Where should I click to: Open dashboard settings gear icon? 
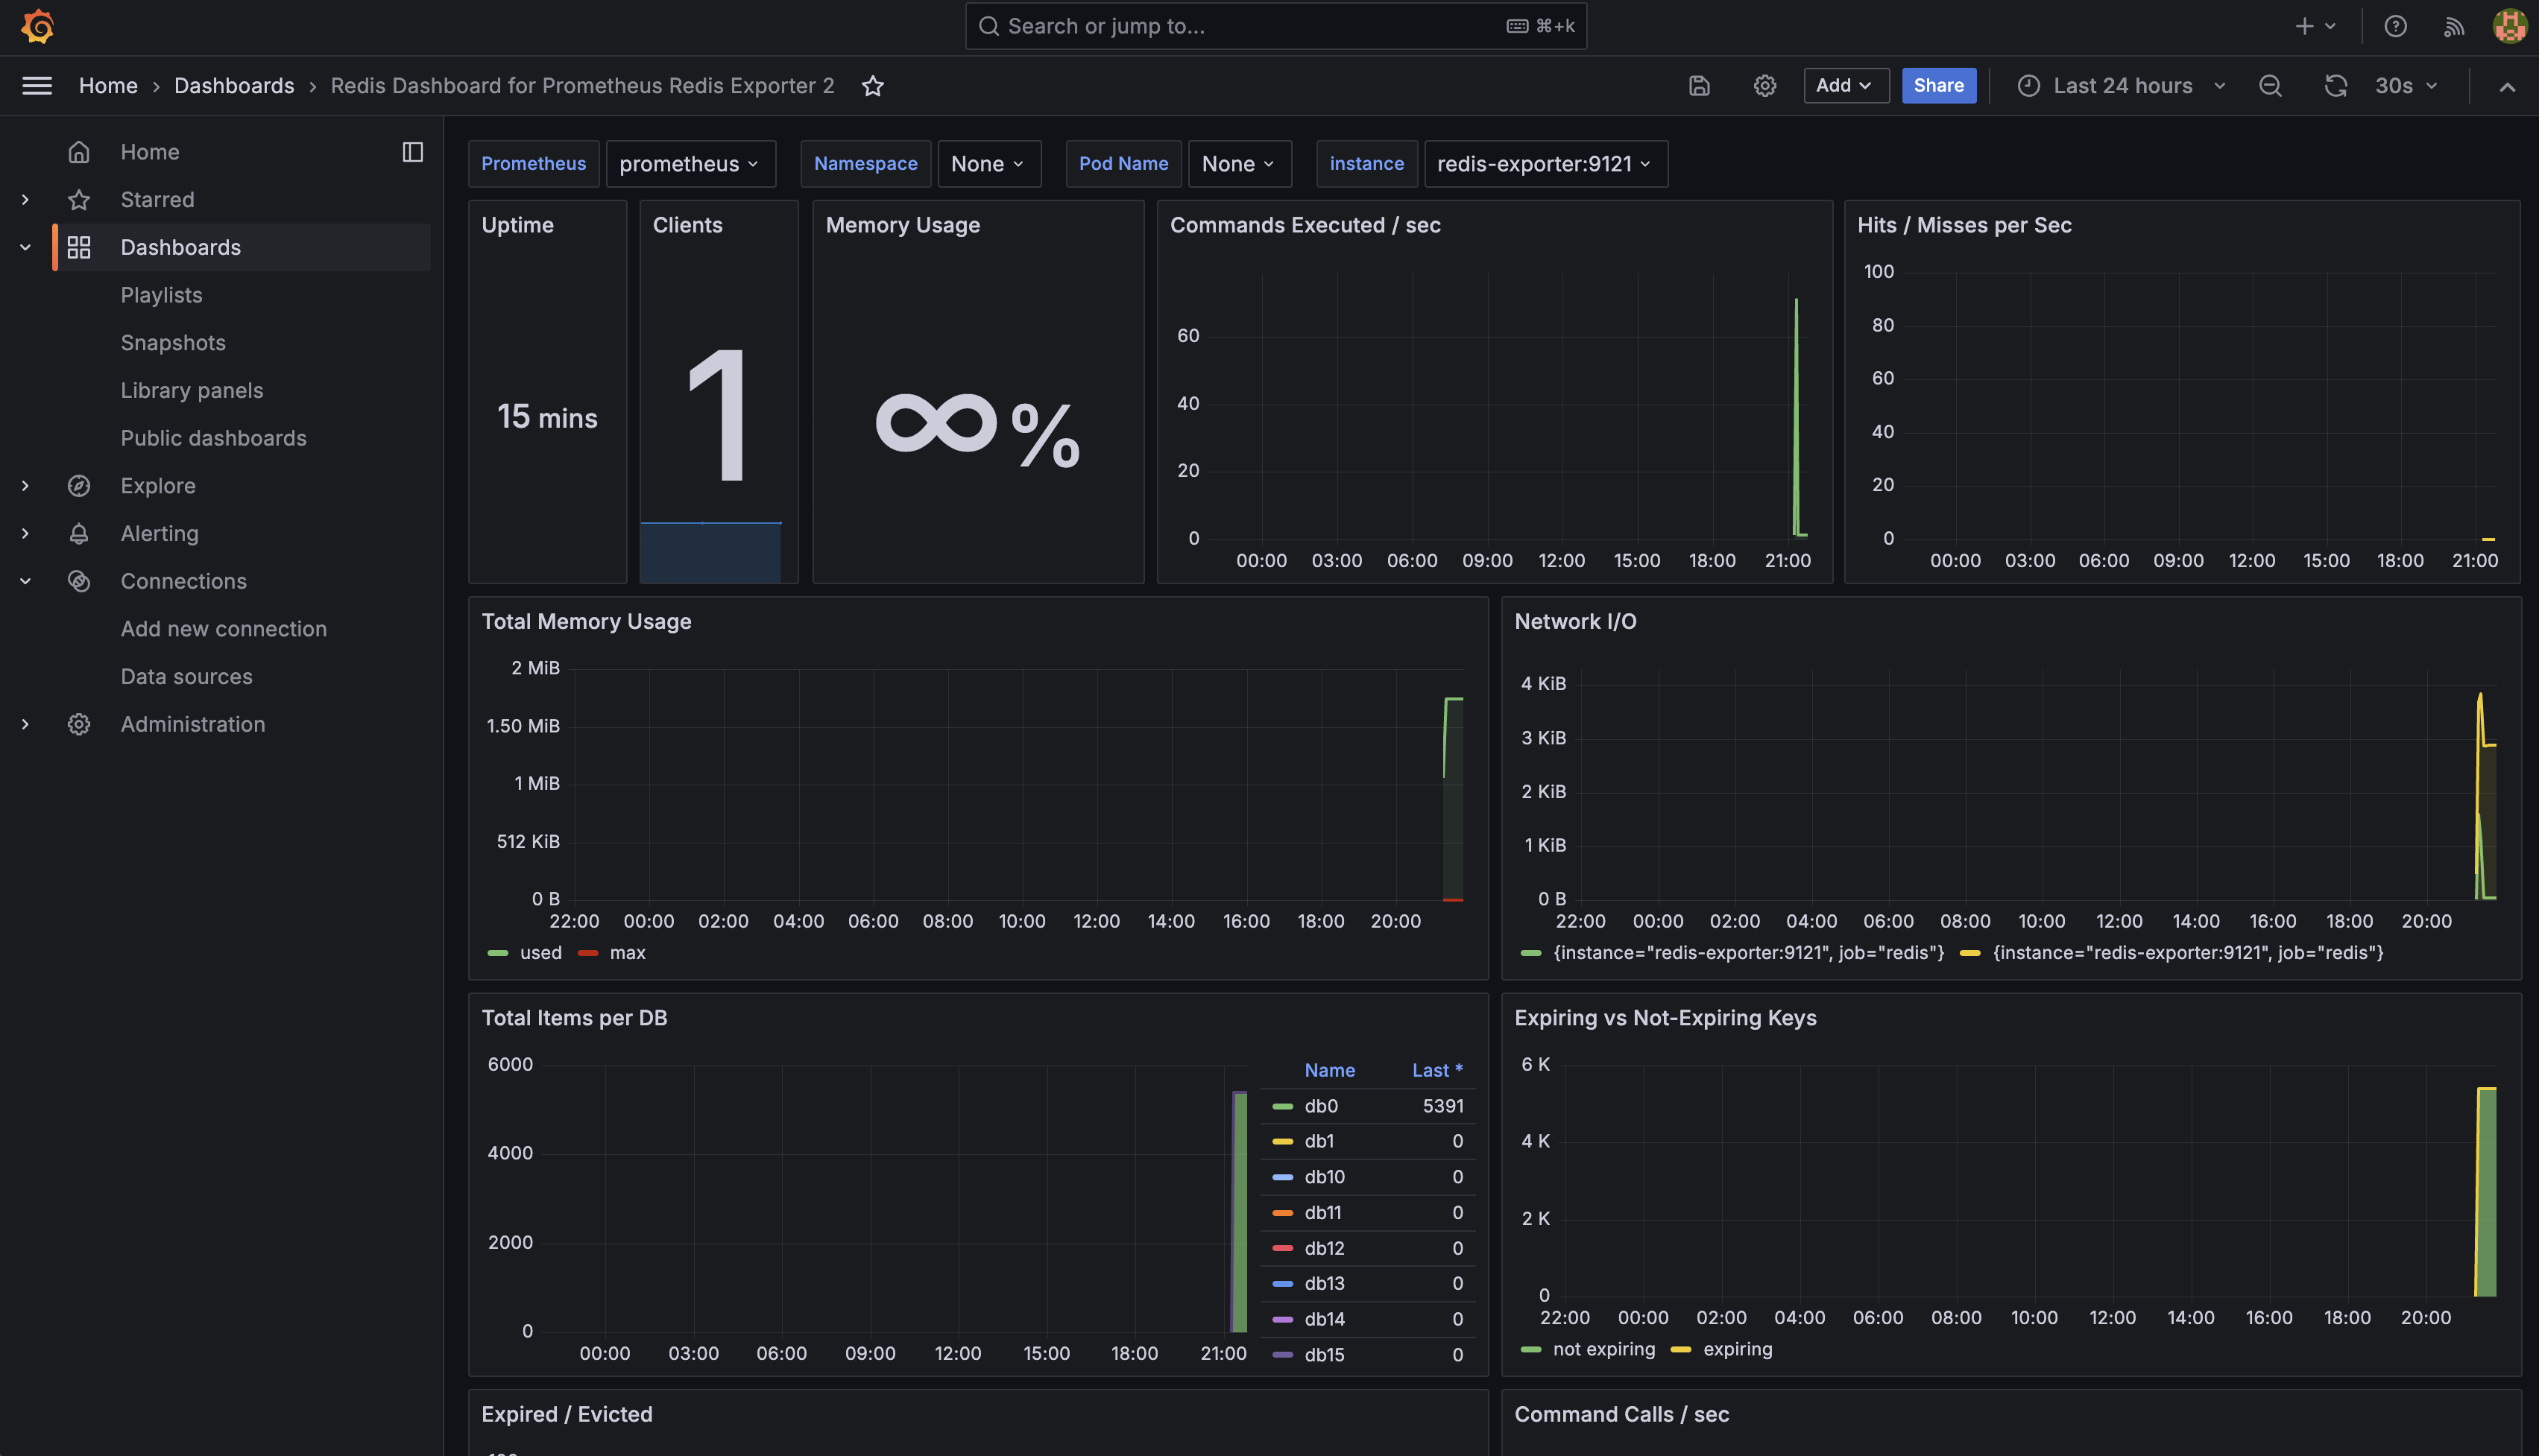(1764, 86)
